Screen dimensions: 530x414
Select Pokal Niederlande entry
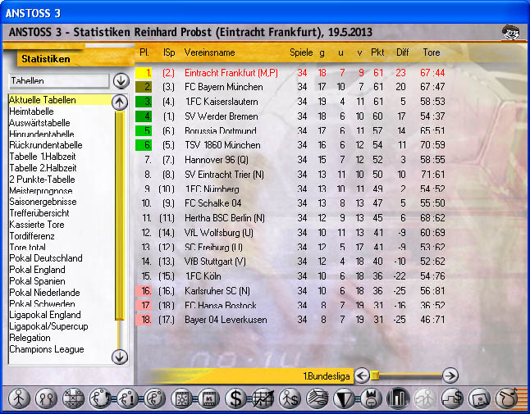[x=44, y=293]
